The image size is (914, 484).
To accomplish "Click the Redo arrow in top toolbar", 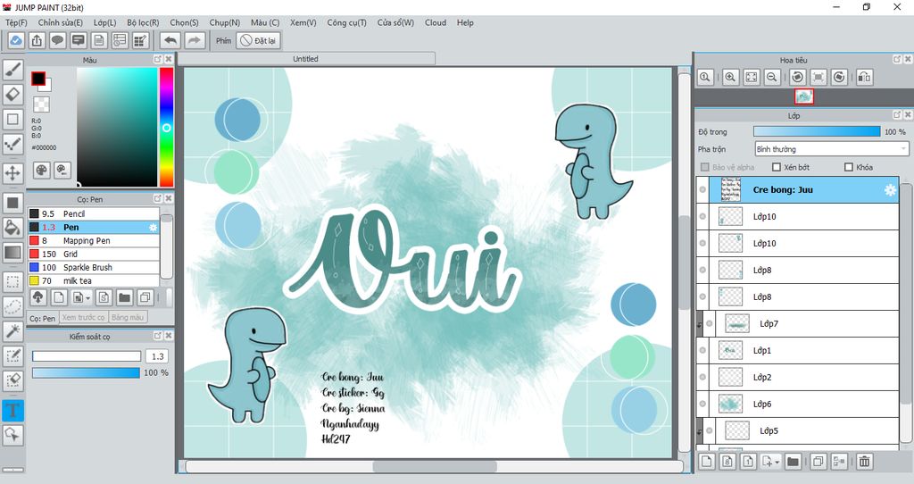I will (195, 40).
